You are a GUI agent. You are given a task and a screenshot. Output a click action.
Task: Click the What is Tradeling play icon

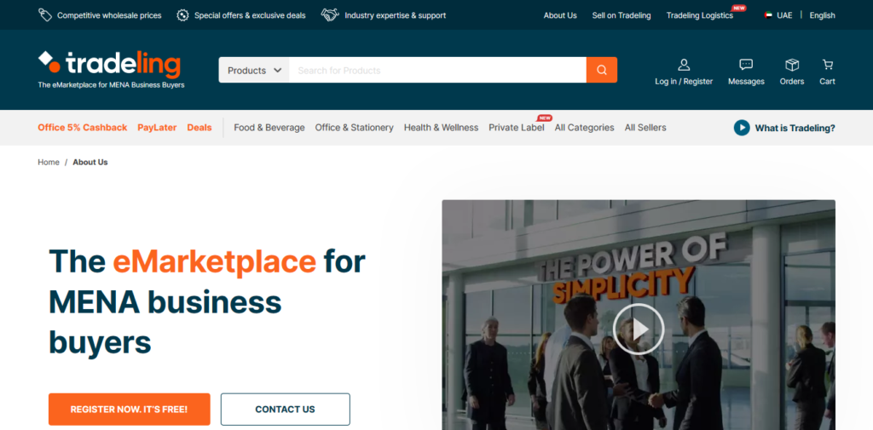click(x=742, y=128)
